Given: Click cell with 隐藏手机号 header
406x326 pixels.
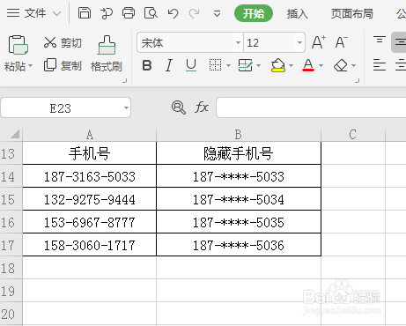Looking at the screenshot, I should click(239, 153).
